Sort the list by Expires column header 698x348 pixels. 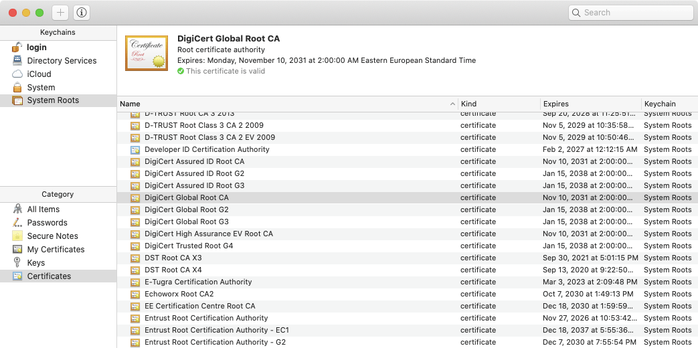tap(589, 104)
